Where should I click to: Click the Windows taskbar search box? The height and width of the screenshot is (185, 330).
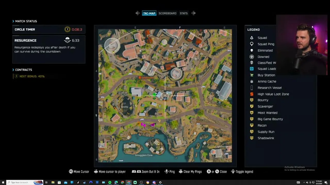click(25, 182)
